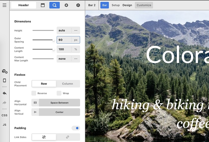This screenshot has height=142, width=209.
Task: Toggle the Padding switch
Action: (x=75, y=128)
